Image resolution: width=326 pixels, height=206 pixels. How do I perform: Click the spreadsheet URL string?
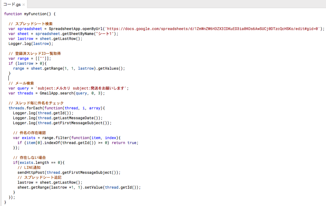(213, 29)
